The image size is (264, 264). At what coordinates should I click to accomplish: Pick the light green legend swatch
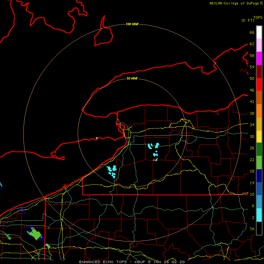[259, 163]
